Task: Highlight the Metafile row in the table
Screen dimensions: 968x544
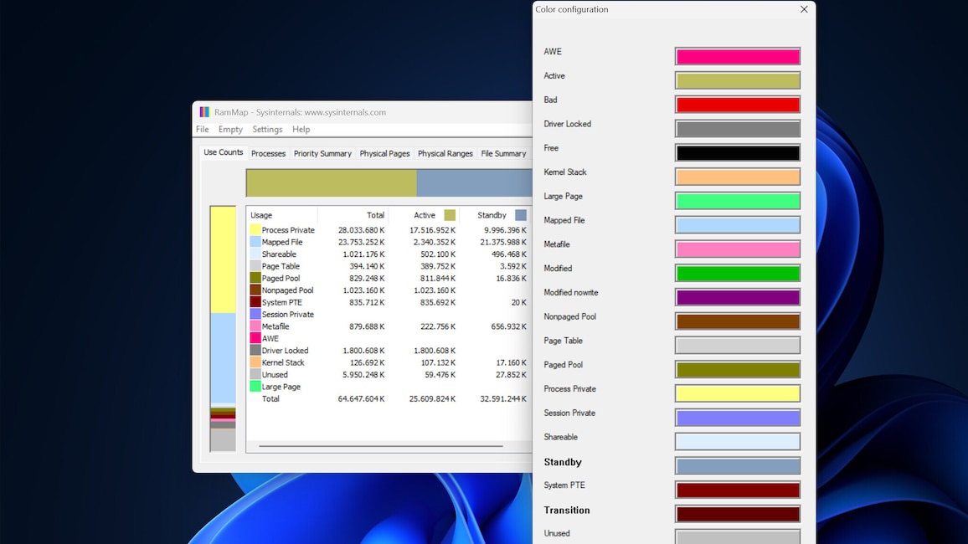Action: [x=389, y=326]
